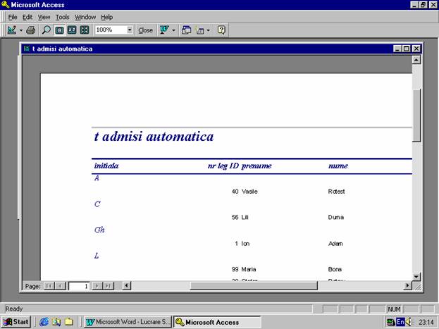Screen dimensions: 439x329
Task: Select the Zoom magnifier tool
Action: (47, 30)
